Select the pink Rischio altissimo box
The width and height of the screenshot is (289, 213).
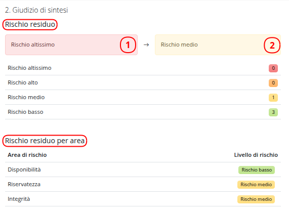(x=71, y=45)
